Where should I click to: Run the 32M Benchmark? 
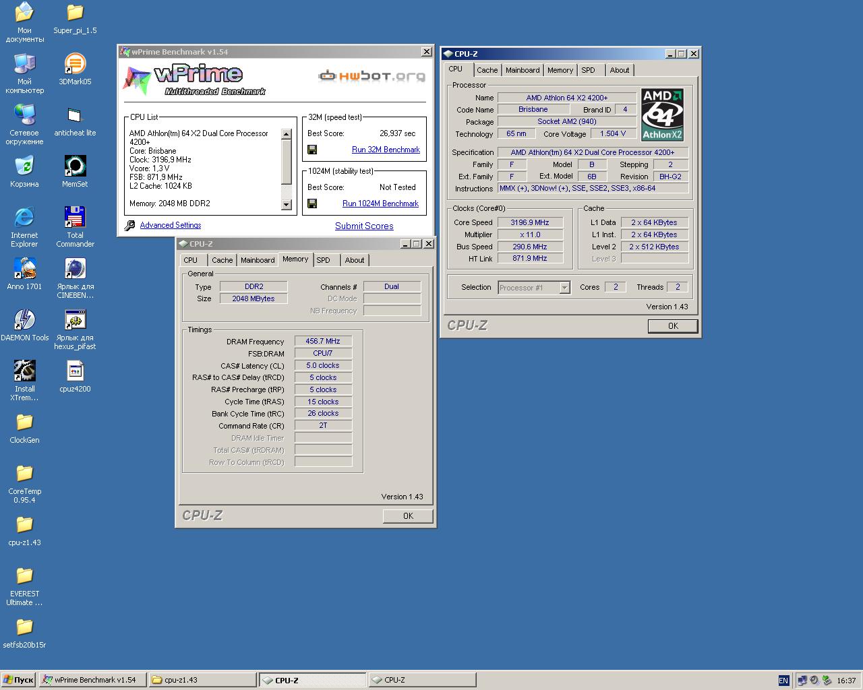click(x=386, y=150)
